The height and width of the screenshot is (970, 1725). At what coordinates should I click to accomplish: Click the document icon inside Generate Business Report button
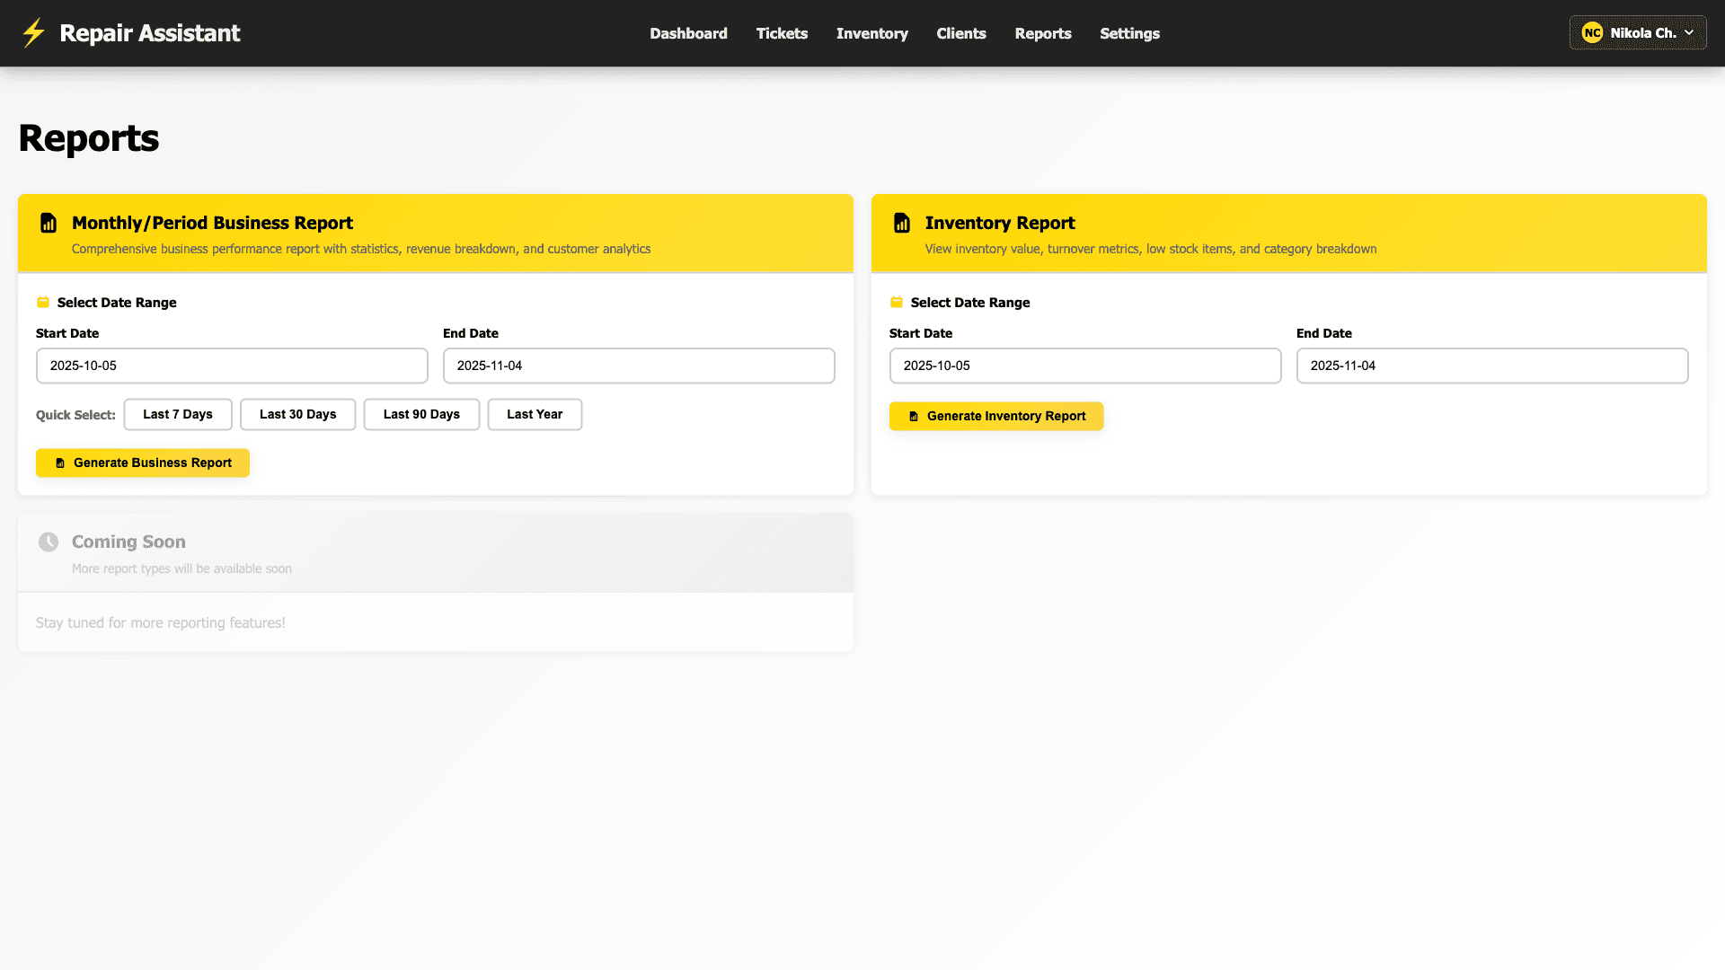60,463
